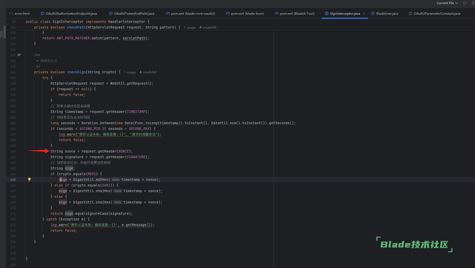Click the NONCE constant on line 160
Image resolution: width=475 pixels, height=268 pixels.
[x=124, y=151]
